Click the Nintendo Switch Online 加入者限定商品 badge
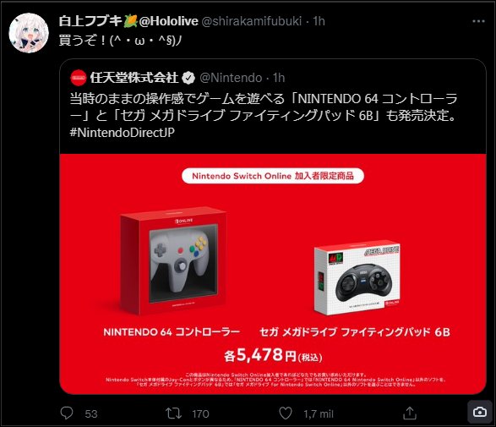Screen dimensions: 496x427 [x=273, y=176]
